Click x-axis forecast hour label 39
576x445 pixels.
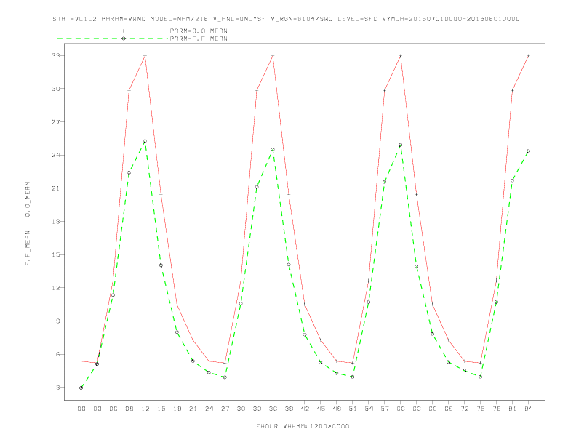coord(289,409)
